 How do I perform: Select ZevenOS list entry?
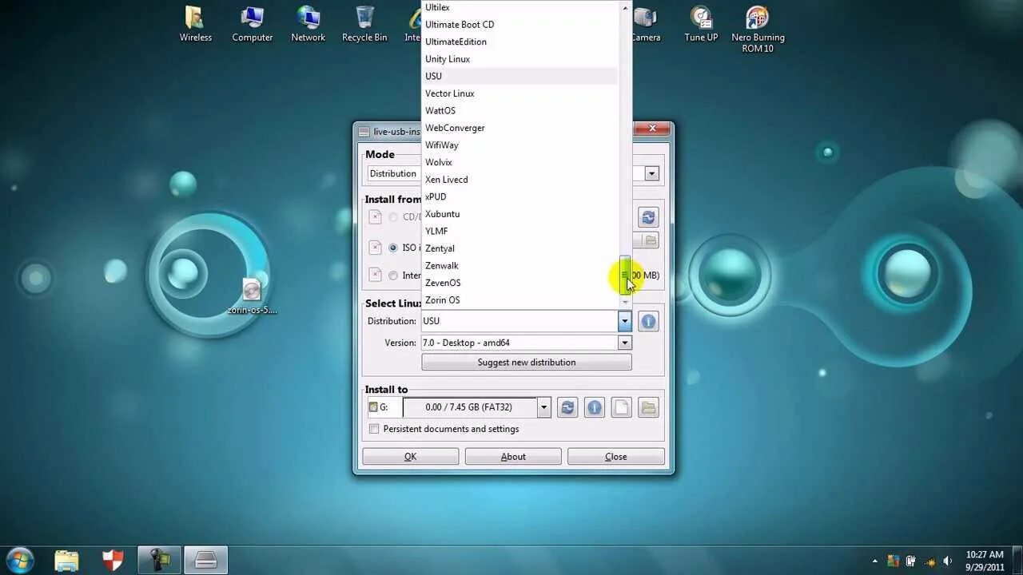coord(520,283)
